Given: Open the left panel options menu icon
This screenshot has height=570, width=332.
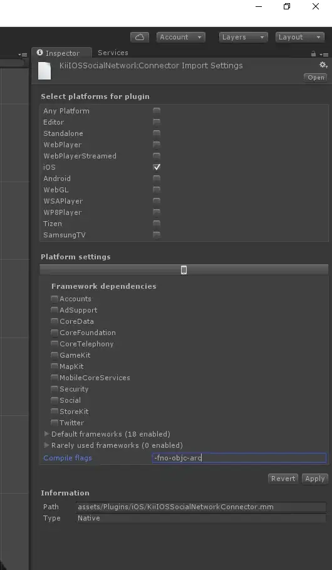Looking at the screenshot, I should point(23,54).
